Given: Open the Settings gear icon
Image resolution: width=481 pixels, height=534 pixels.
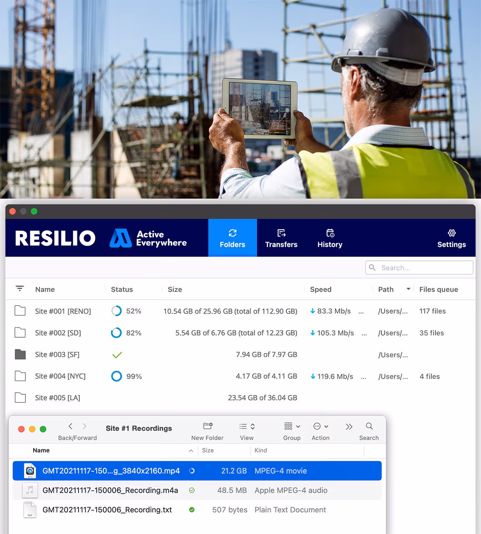Looking at the screenshot, I should (451, 233).
